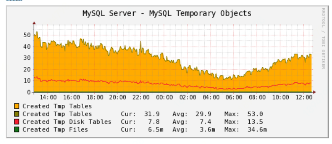
Task: Click the 10 value on the y-axis
Action: [x=27, y=81]
